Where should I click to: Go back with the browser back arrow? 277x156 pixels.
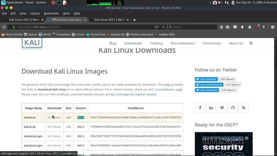4,27
